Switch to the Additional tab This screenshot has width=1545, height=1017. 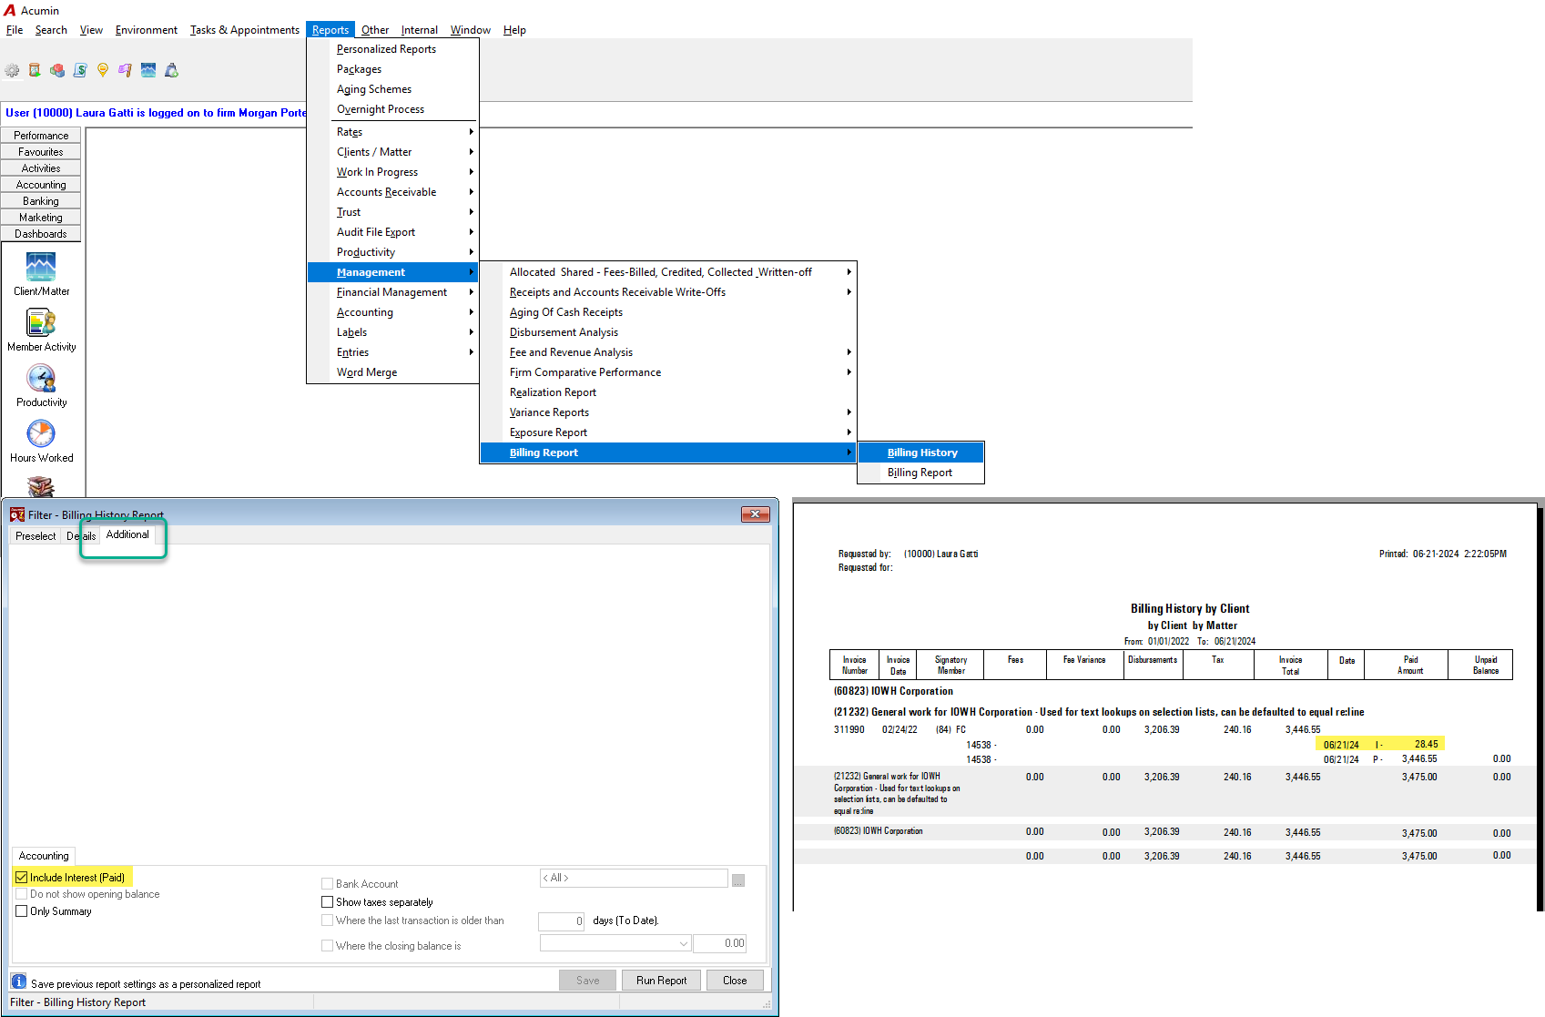pyautogui.click(x=127, y=534)
